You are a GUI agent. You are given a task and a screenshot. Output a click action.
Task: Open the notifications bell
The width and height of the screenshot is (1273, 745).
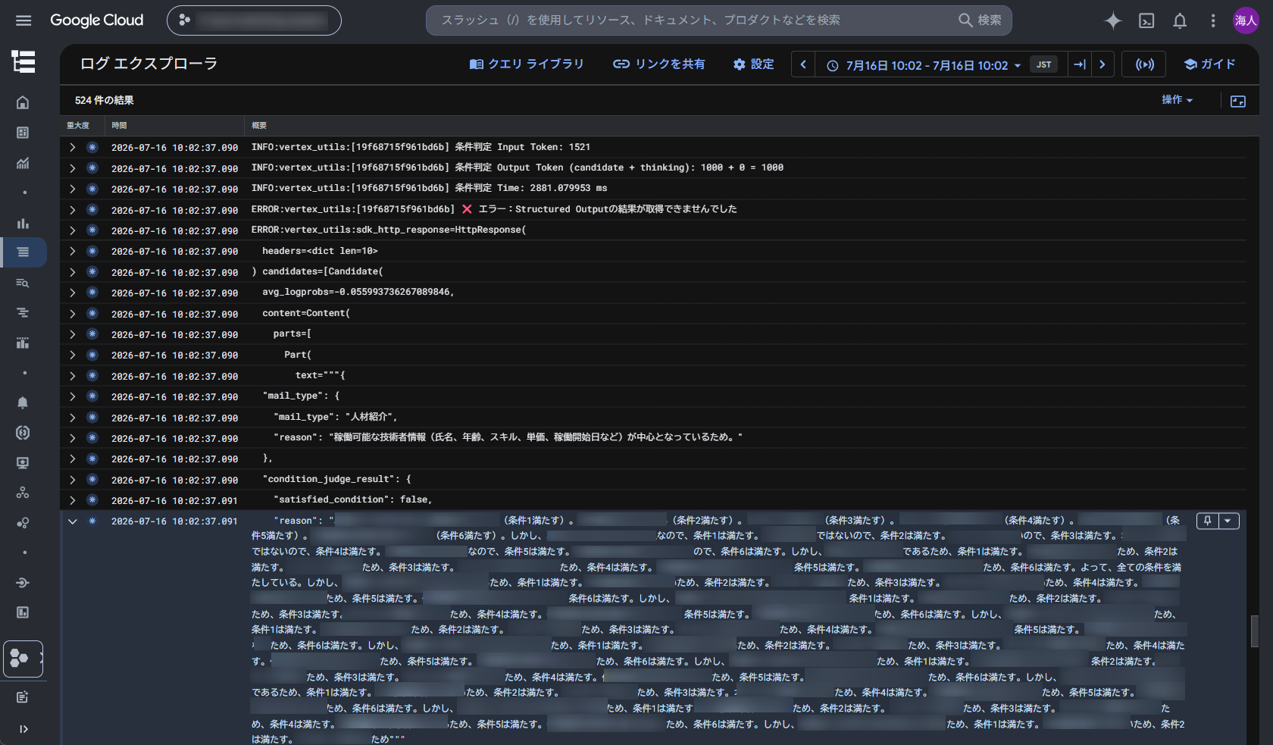coord(1180,20)
